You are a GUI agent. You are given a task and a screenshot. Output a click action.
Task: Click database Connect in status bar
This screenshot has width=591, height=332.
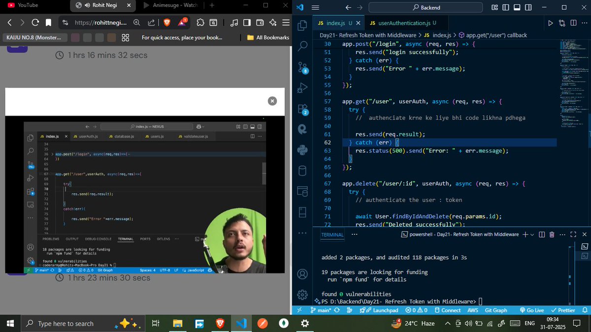click(x=447, y=310)
